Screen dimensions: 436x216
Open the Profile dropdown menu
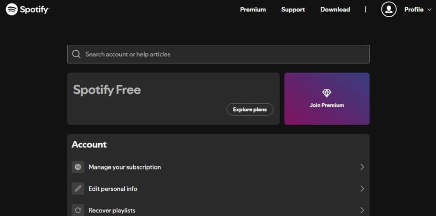[x=417, y=9]
